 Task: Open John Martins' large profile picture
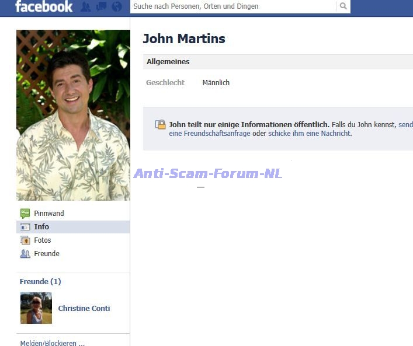73,115
